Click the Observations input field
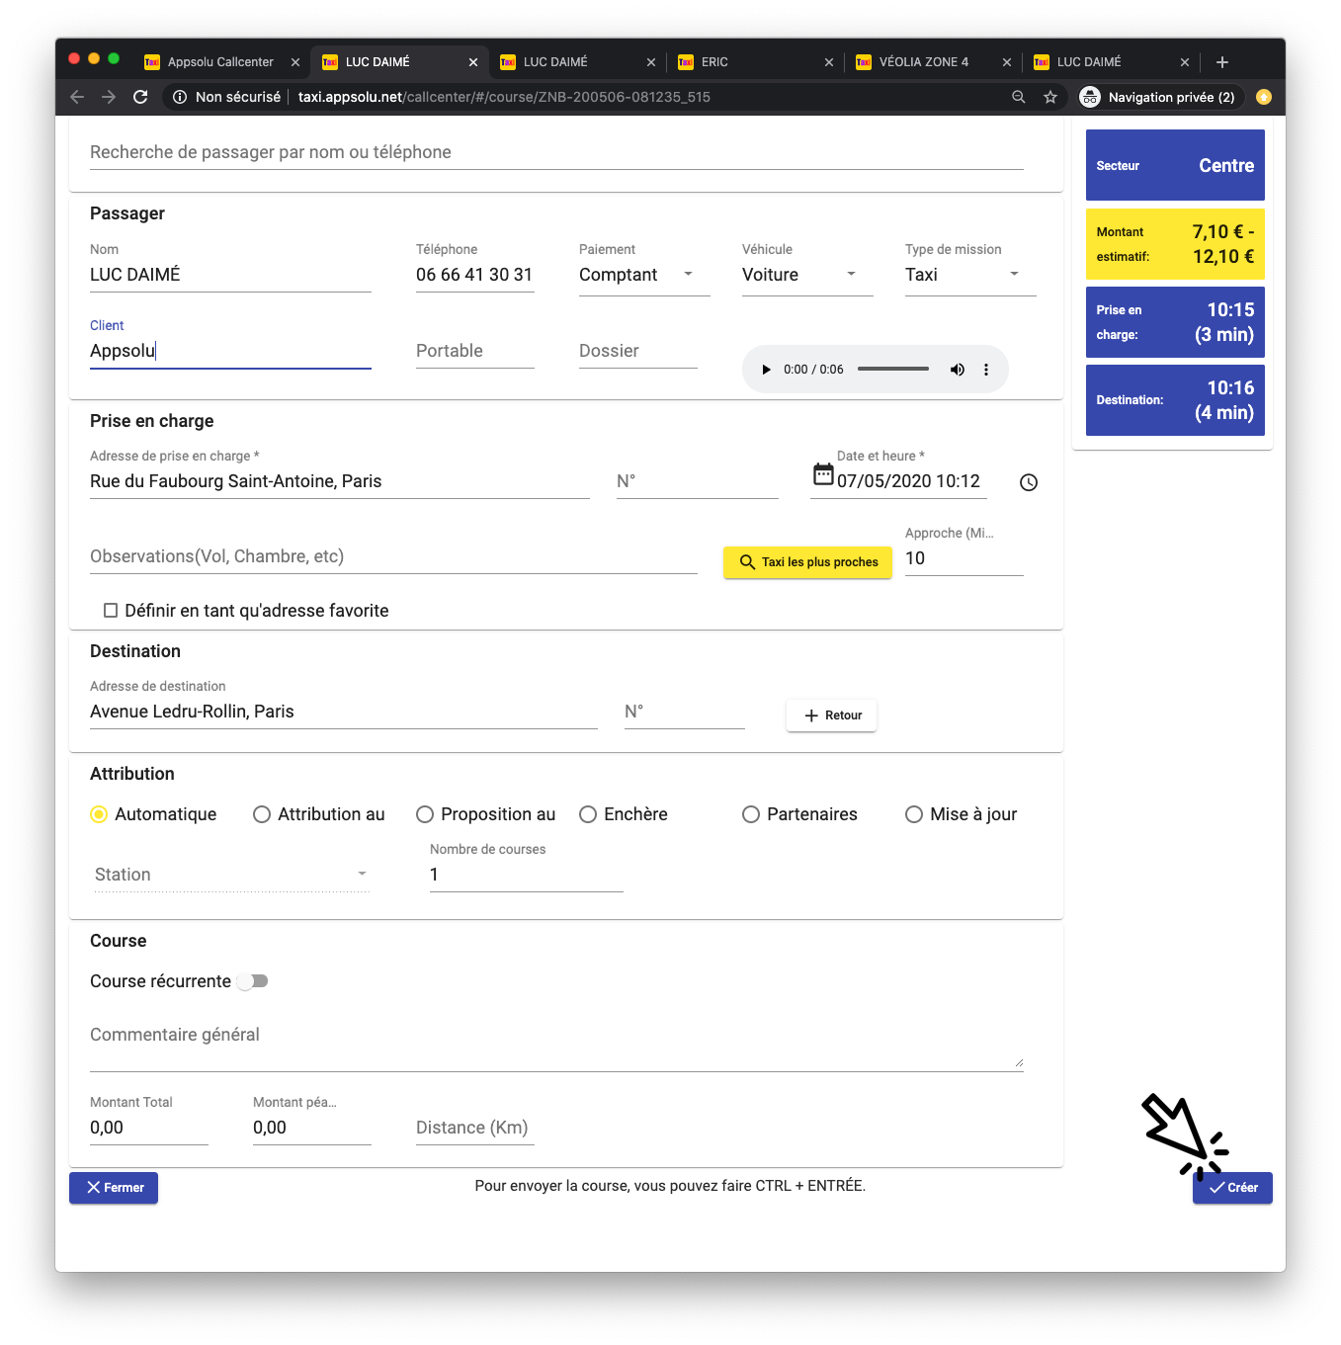This screenshot has width=1341, height=1345. (x=393, y=557)
